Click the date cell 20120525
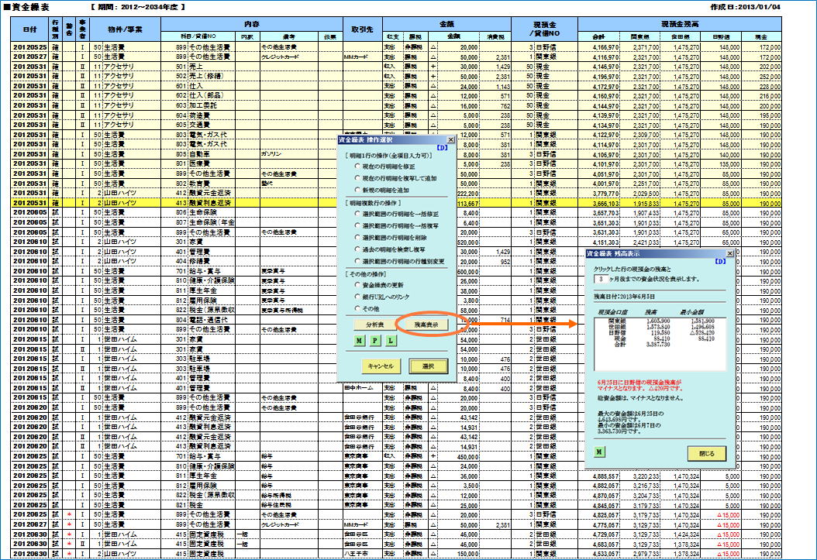This screenshot has width=817, height=560. (x=30, y=46)
